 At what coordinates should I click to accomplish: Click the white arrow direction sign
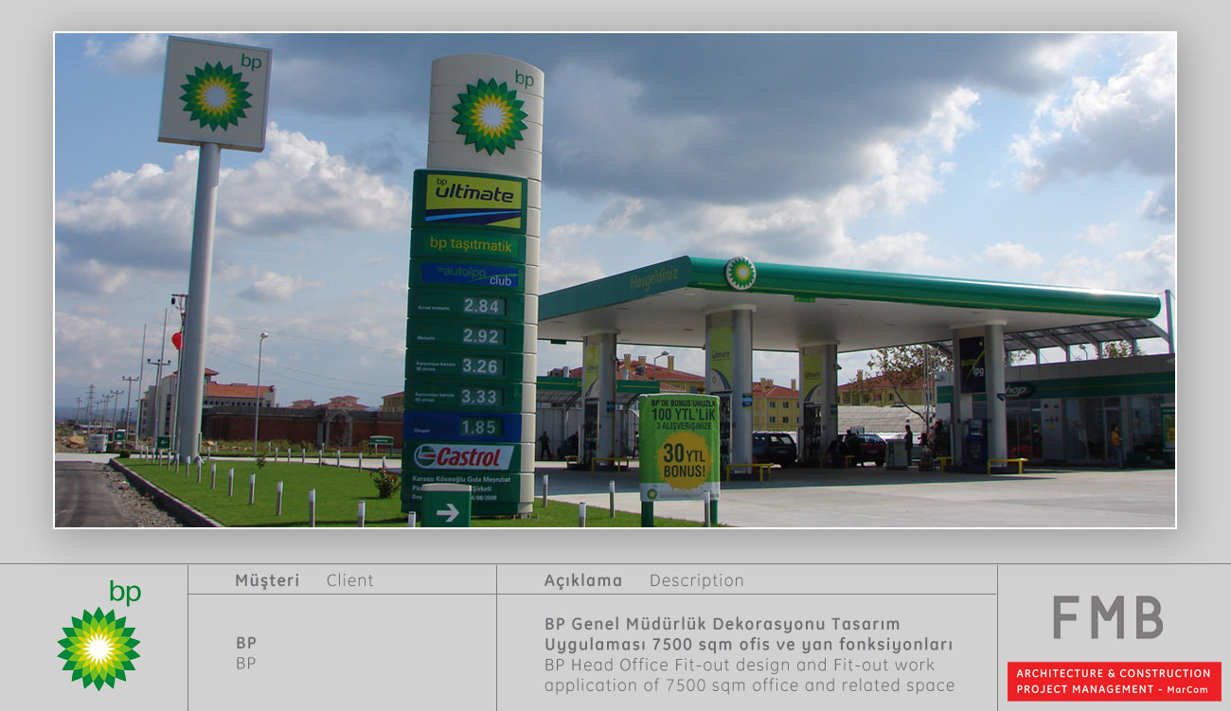(x=446, y=512)
